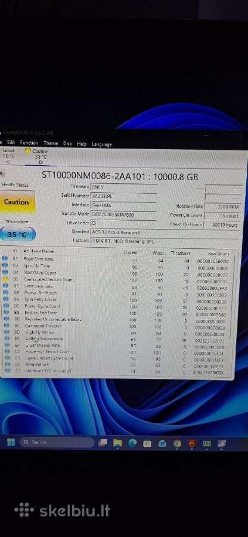Click the Transfer Mode field SATA/600
Viewport: 248px width, 537px height.
124,214
